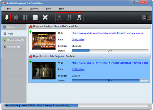Click YouTube icon beside Hurricane Sandy title
The image size is (153, 110).
tap(31, 26)
